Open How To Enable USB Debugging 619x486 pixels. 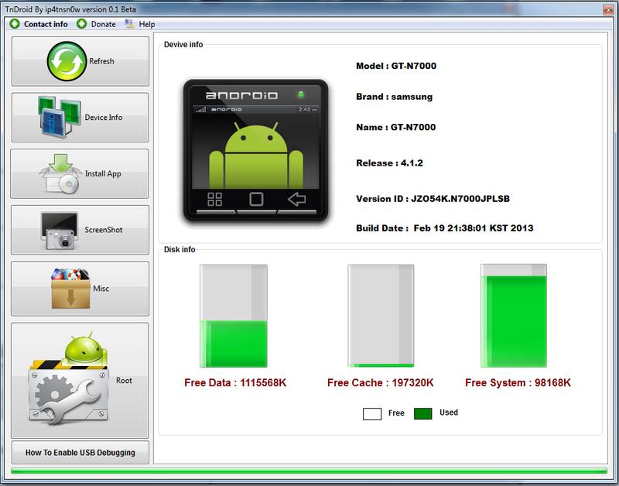coord(80,453)
